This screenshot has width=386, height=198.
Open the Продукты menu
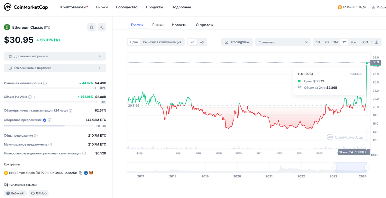tap(154, 7)
